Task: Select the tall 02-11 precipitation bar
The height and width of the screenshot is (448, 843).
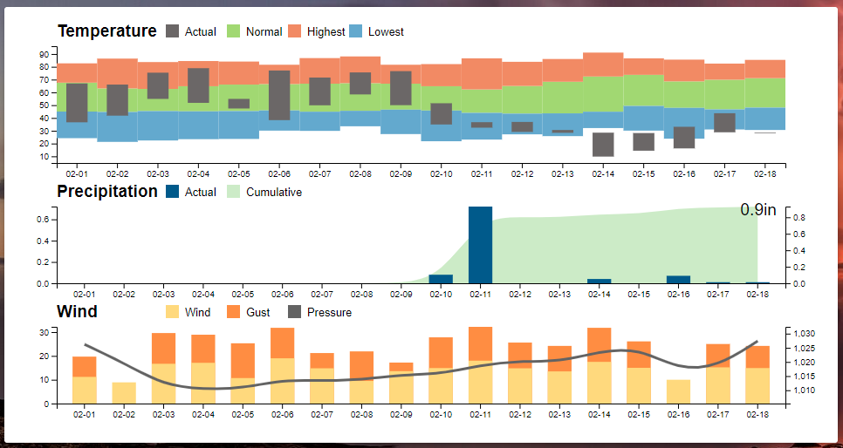Action: point(480,245)
